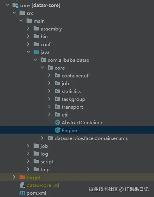
Task: Click the transport package icon
Action: click(x=57, y=107)
